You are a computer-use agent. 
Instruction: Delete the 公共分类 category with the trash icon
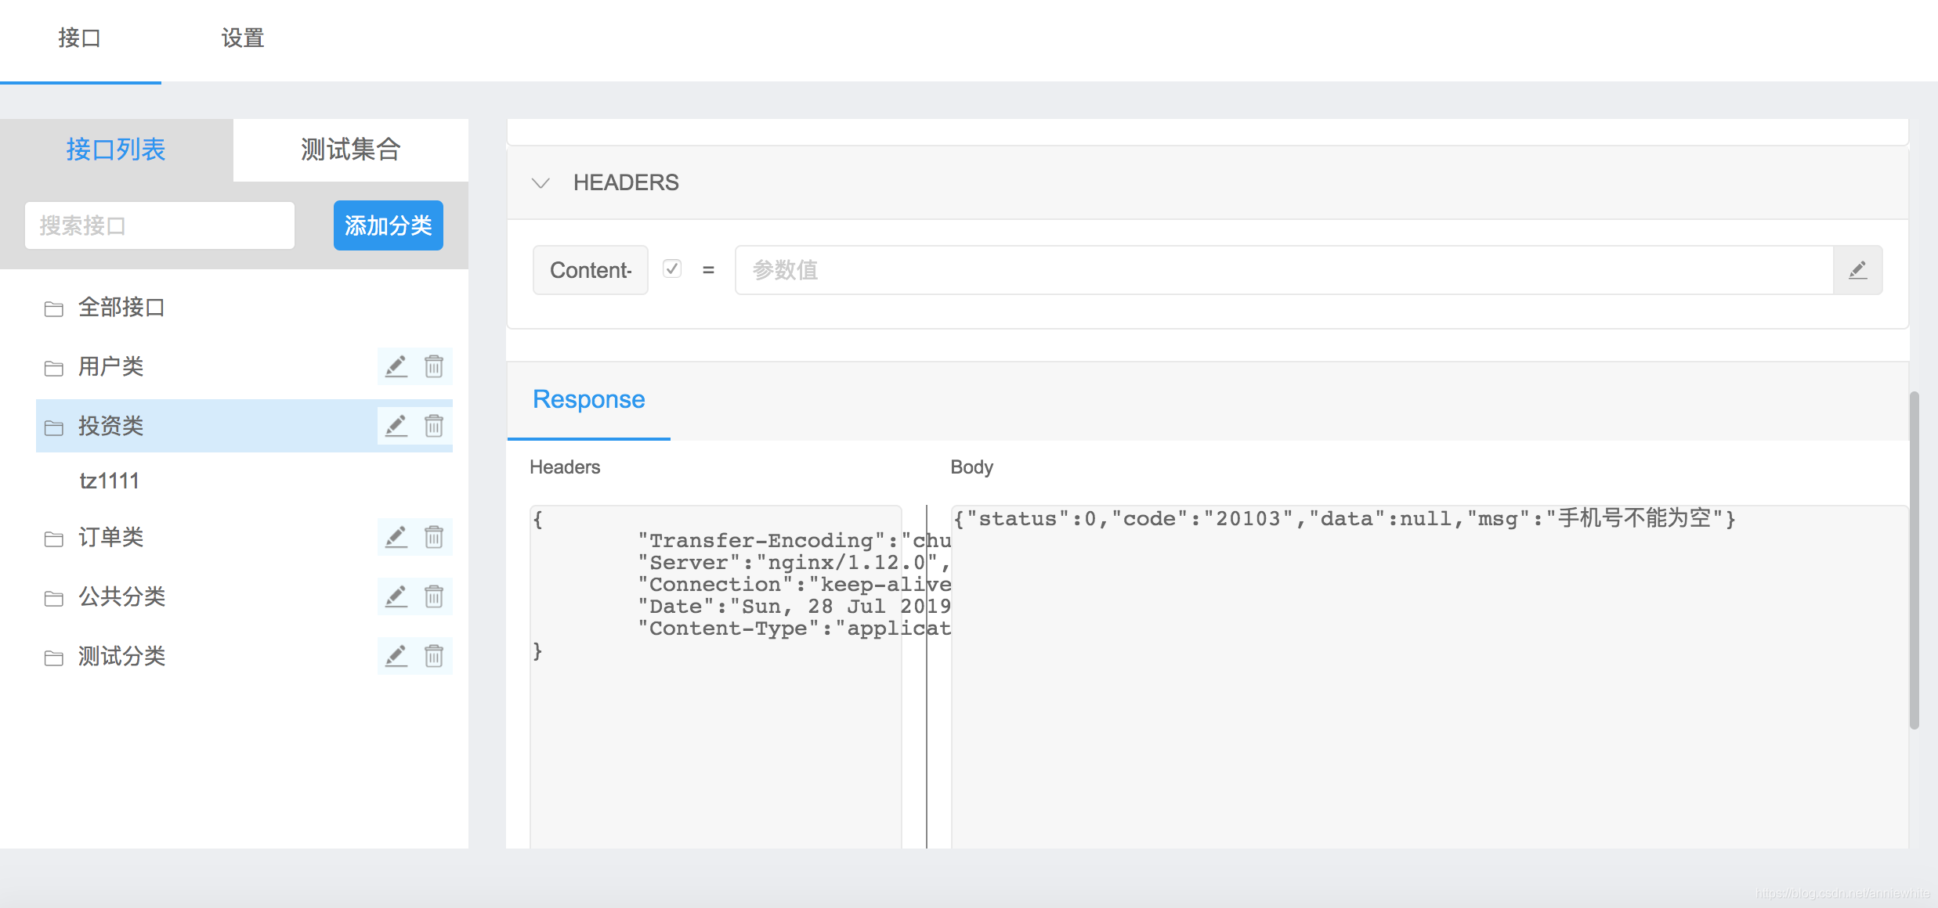tap(434, 596)
